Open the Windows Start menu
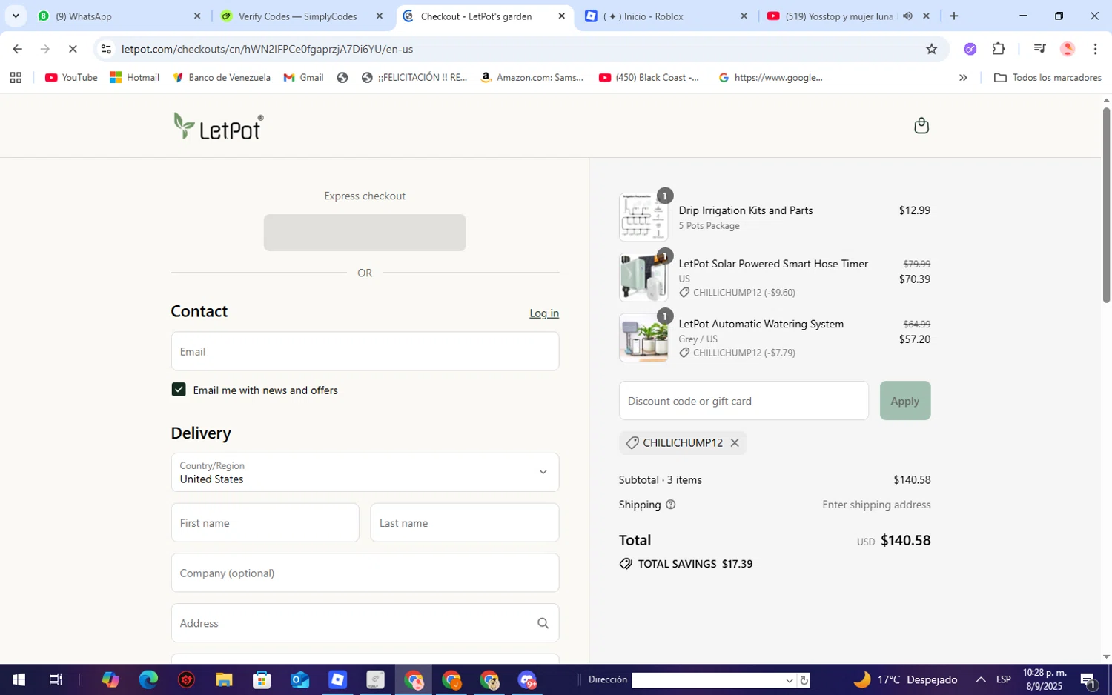Image resolution: width=1112 pixels, height=695 pixels. click(x=19, y=679)
